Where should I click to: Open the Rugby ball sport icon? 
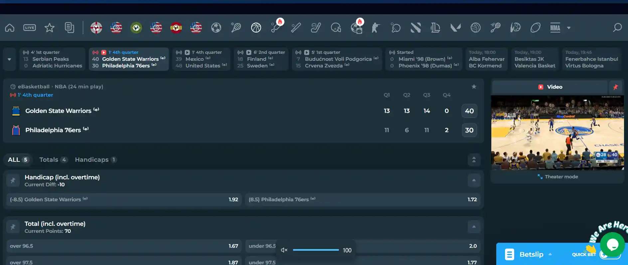coord(535,28)
